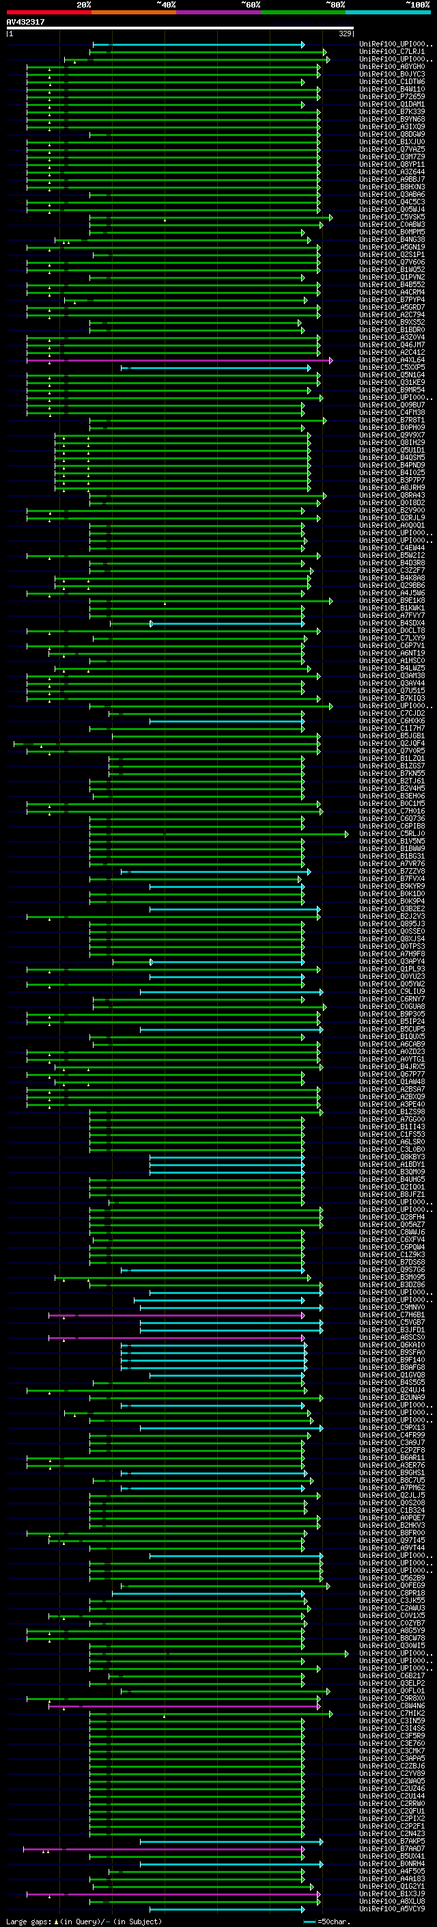Image resolution: width=437 pixels, height=1927 pixels.
Task: Click the white query sequence bar
Action: (180, 27)
